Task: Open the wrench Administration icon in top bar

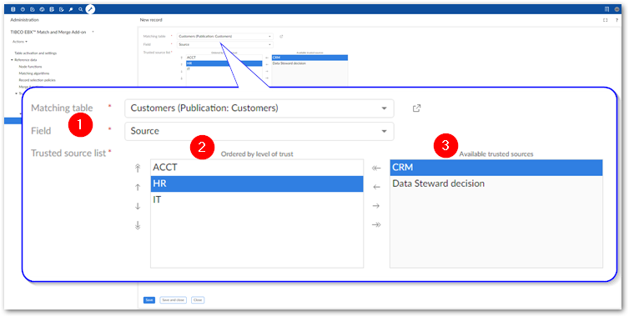Action: pyautogui.click(x=90, y=9)
